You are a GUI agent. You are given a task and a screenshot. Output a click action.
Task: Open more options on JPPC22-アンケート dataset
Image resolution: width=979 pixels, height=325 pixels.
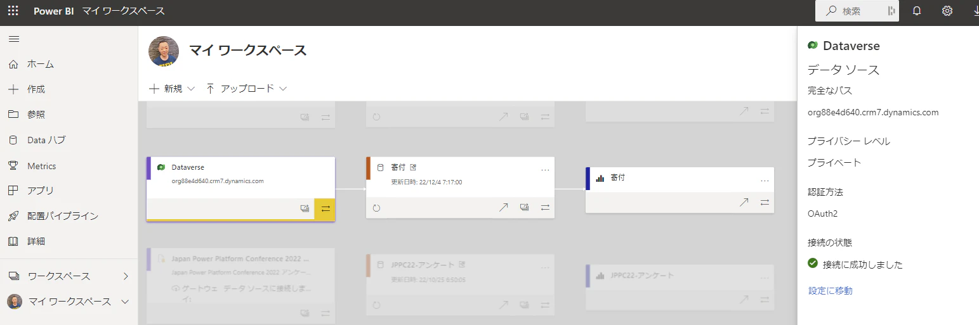(545, 267)
